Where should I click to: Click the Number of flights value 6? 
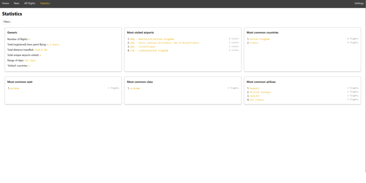point(29,39)
